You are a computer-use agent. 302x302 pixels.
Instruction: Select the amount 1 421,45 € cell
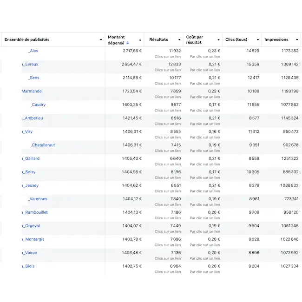[x=132, y=118]
